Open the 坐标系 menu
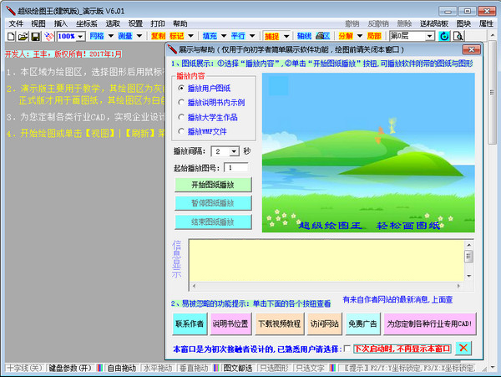The width and height of the screenshot is (501, 377). click(86, 23)
